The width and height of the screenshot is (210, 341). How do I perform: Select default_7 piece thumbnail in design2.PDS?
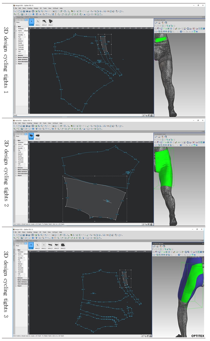pyautogui.click(x=51, y=22)
